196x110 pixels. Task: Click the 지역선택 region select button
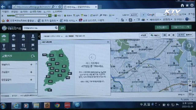click(x=143, y=35)
